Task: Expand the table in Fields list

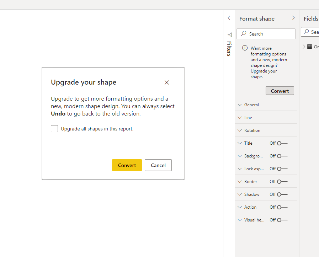Action: click(x=304, y=47)
